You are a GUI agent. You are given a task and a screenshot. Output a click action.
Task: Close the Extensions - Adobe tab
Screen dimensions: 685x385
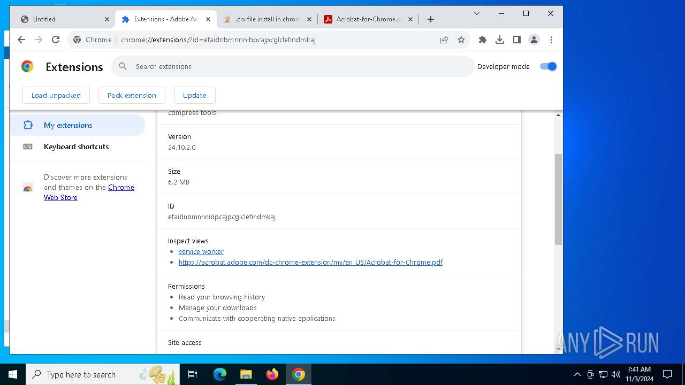tap(208, 19)
